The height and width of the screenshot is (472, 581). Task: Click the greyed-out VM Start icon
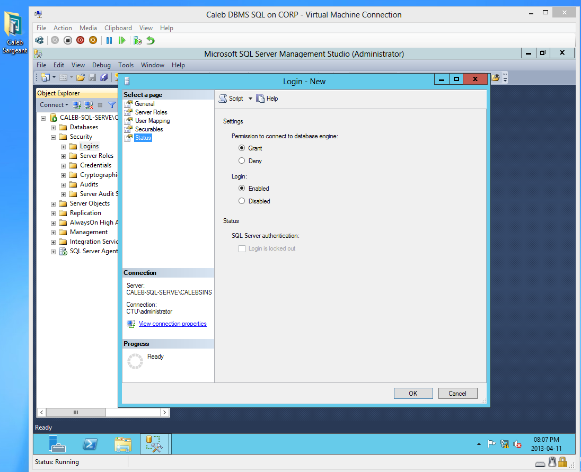[x=55, y=40]
